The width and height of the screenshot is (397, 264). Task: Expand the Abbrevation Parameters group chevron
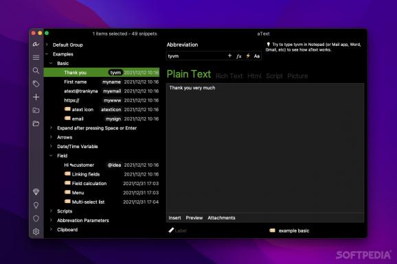[51, 220]
